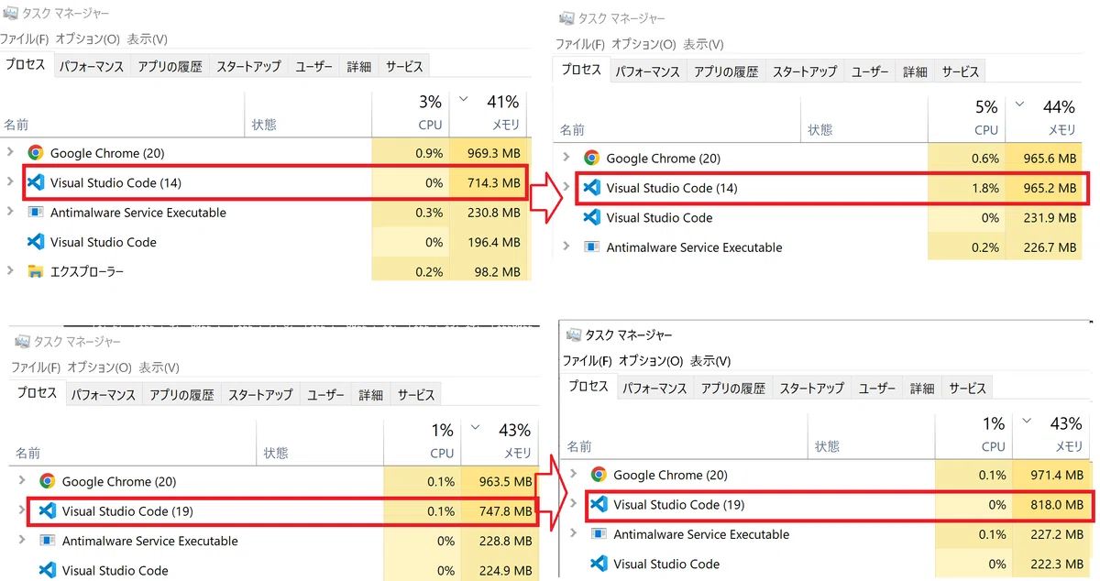The image size is (1100, 581).
Task: Expand the Google Chrome row showing 965.6 MB
Action: point(566,159)
